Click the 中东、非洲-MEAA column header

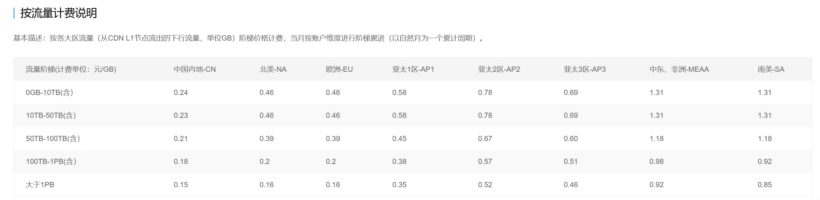tap(679, 69)
